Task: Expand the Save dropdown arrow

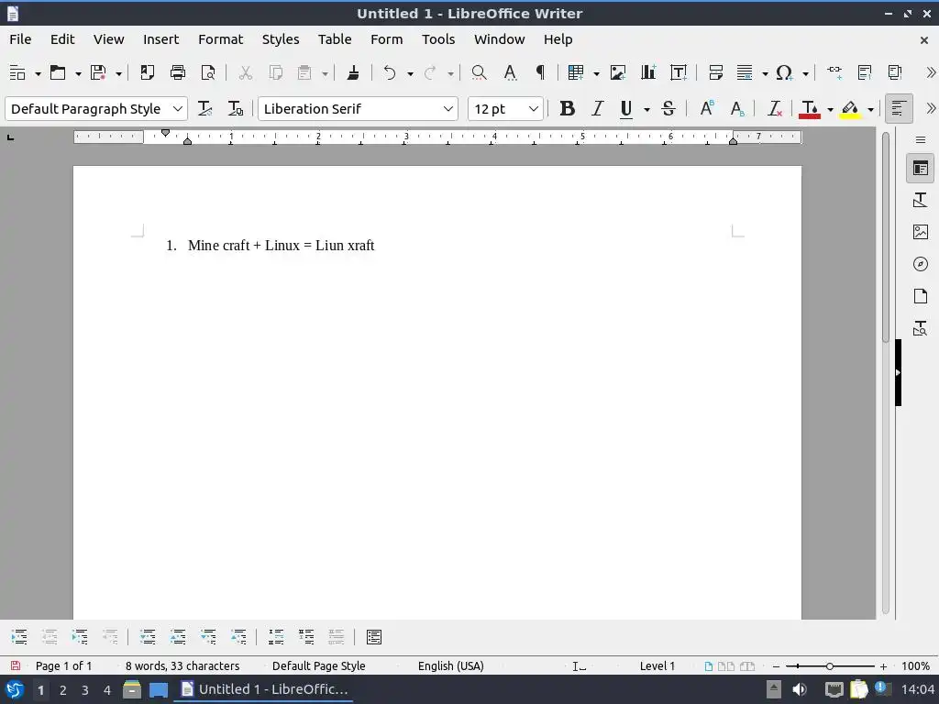Action: pos(118,73)
